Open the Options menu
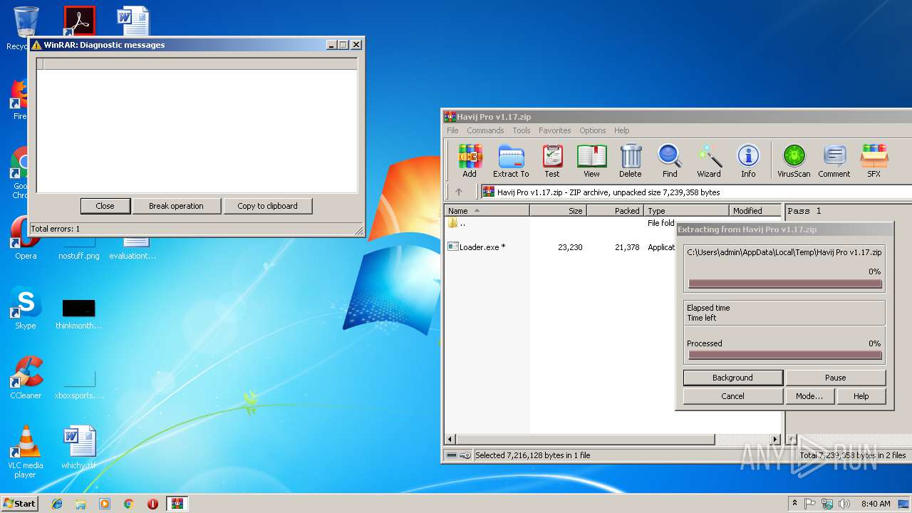Viewport: 912px width, 513px height. click(x=593, y=130)
